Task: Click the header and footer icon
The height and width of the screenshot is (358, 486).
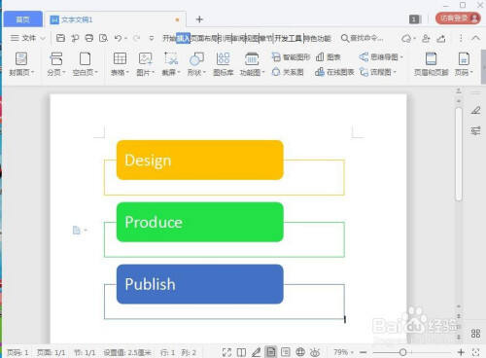Action: [431, 58]
